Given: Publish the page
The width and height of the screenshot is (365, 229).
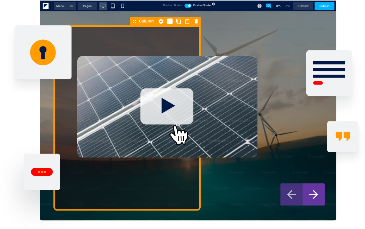Looking at the screenshot, I should [324, 6].
